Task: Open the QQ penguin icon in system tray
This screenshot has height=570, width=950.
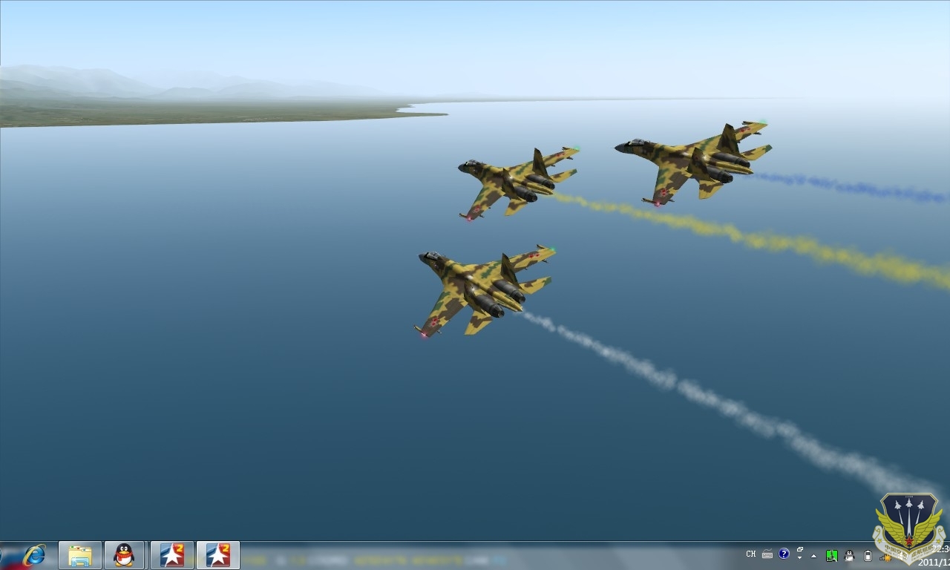Action: click(850, 555)
